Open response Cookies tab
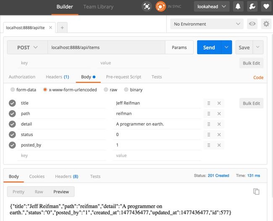The height and width of the screenshot is (221, 273). click(37, 176)
